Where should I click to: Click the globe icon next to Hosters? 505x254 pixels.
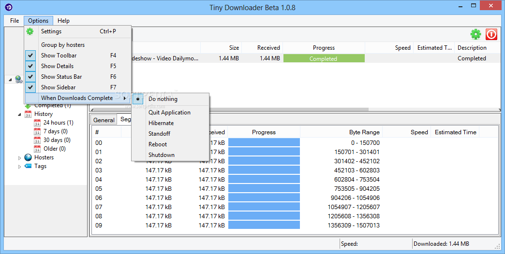[x=28, y=157]
